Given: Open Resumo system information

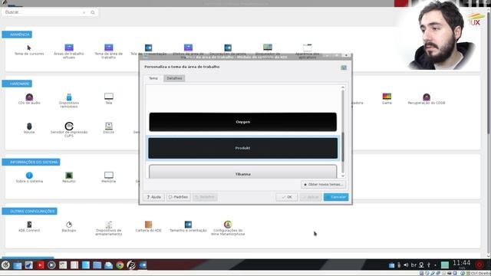Looking at the screenshot, I should 69,177.
